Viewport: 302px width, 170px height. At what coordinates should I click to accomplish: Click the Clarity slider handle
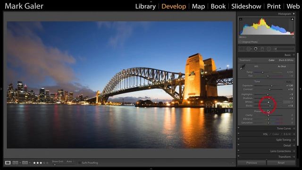pos(268,115)
